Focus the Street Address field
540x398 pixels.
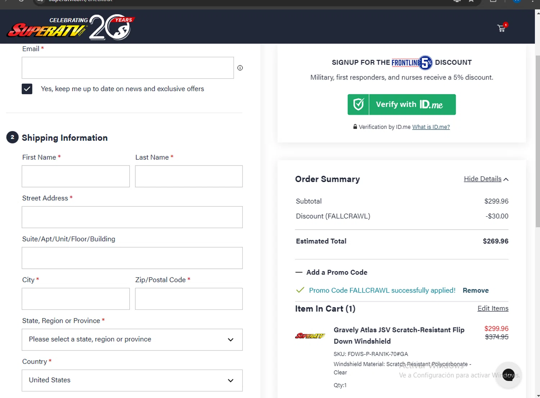click(x=132, y=217)
